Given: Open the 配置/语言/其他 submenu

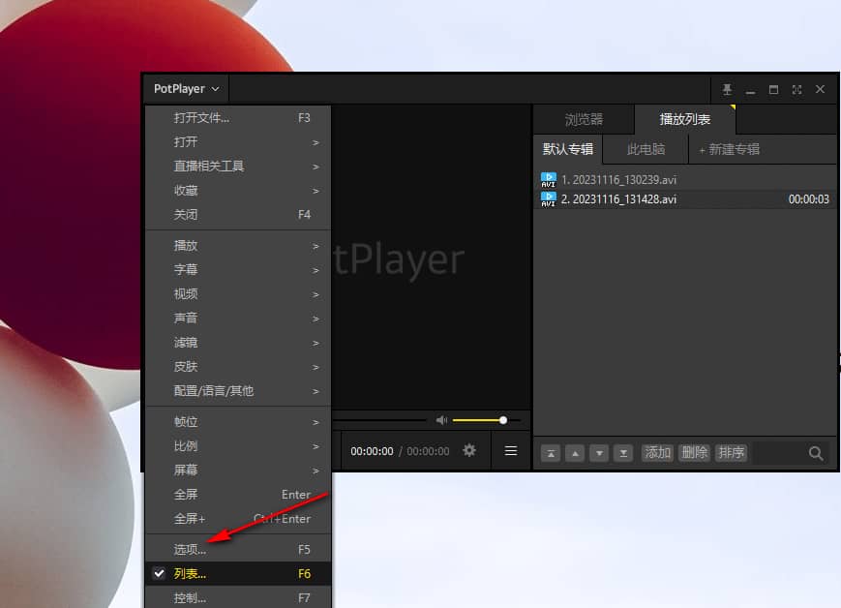Looking at the screenshot, I should coord(238,391).
